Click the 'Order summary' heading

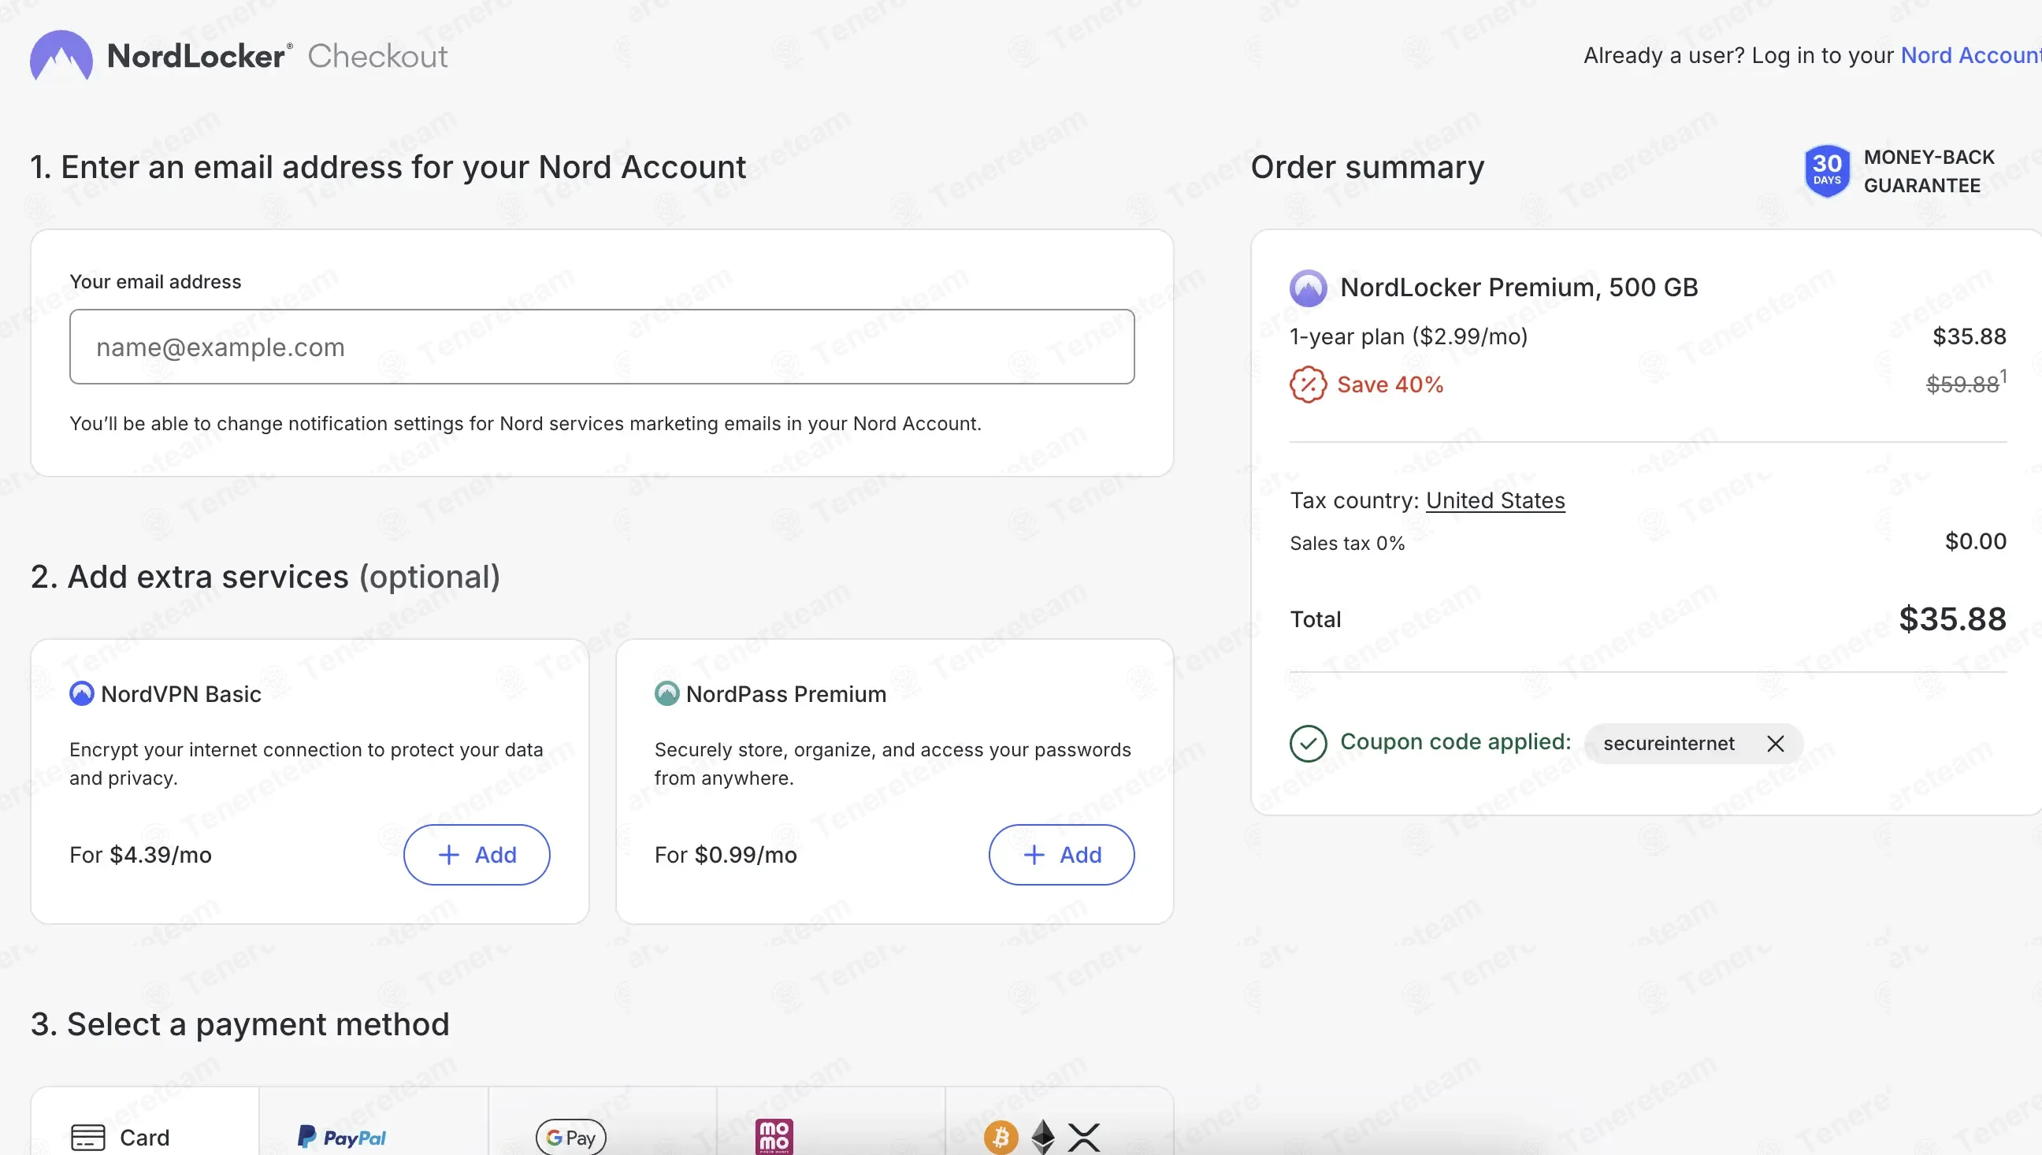1367,167
